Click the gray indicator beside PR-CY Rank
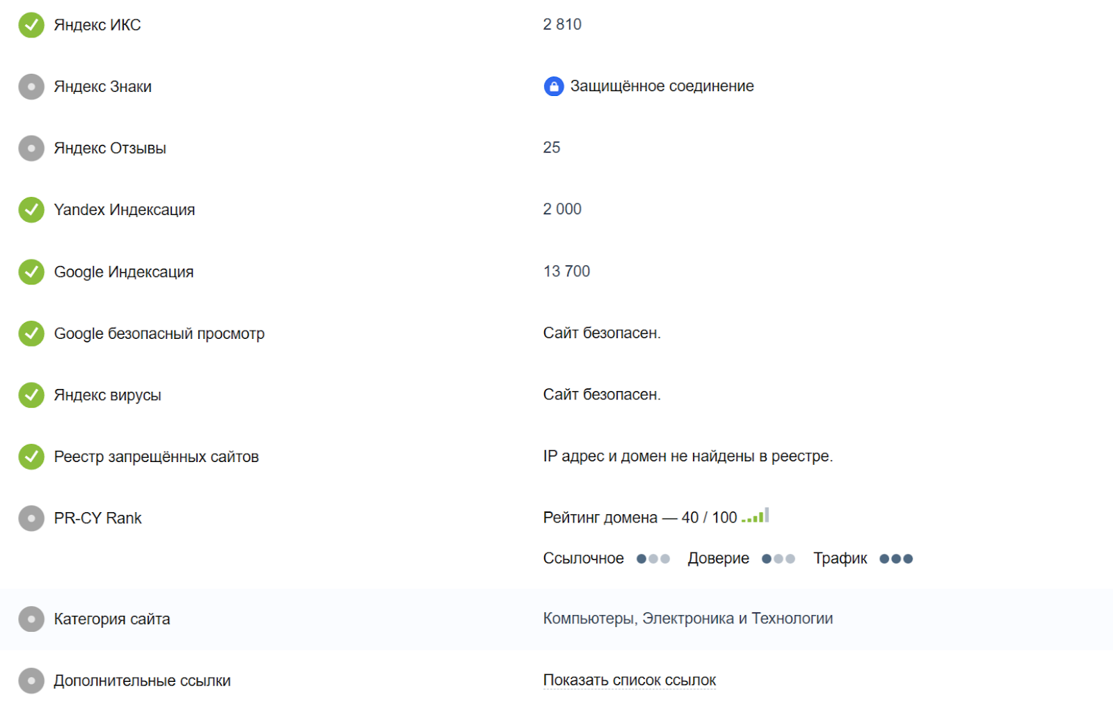Viewport: 1113px width, 707px height. point(31,518)
